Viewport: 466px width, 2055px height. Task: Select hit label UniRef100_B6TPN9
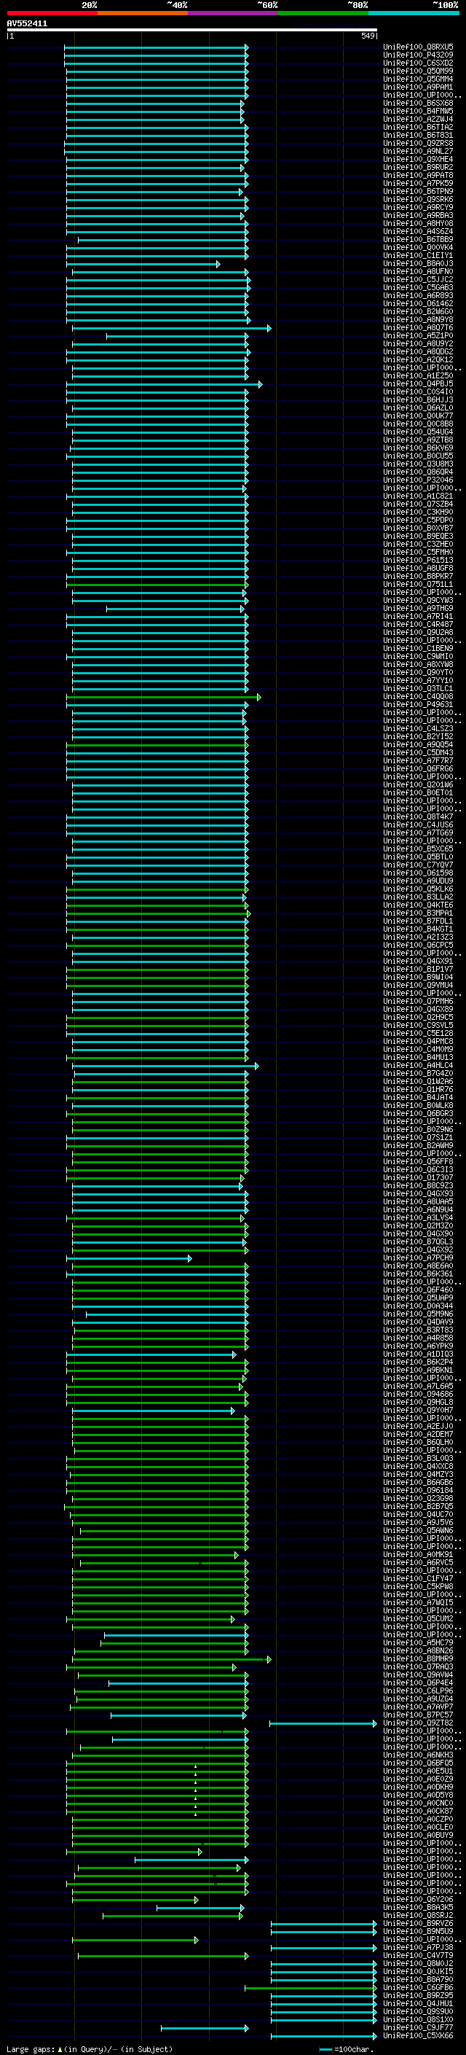click(418, 192)
